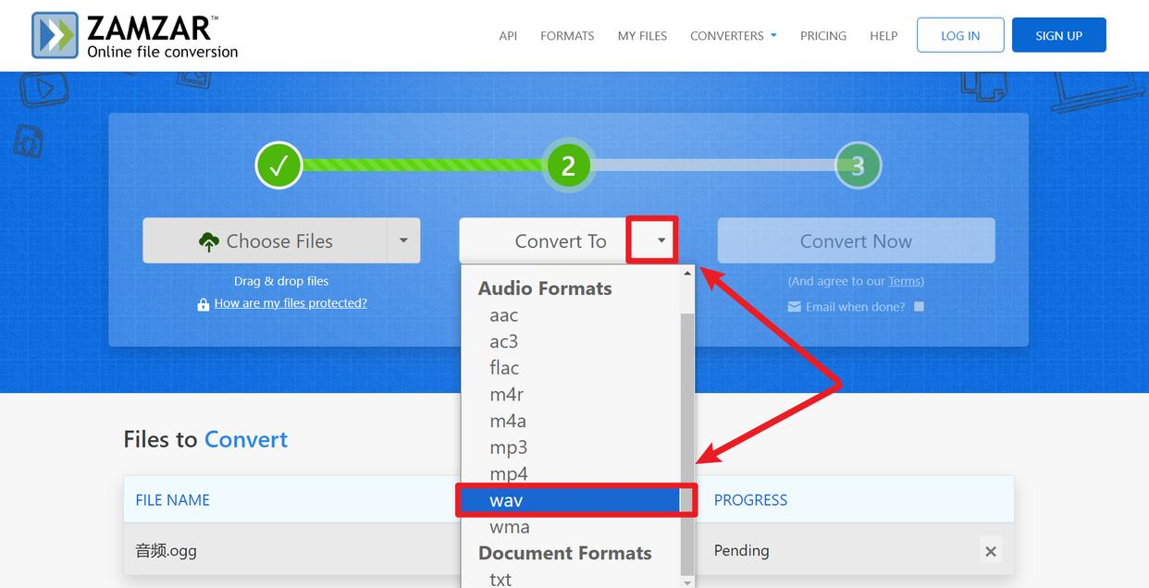1149x588 pixels.
Task: Click the green checkmark step 1 circle
Action: pos(278,165)
